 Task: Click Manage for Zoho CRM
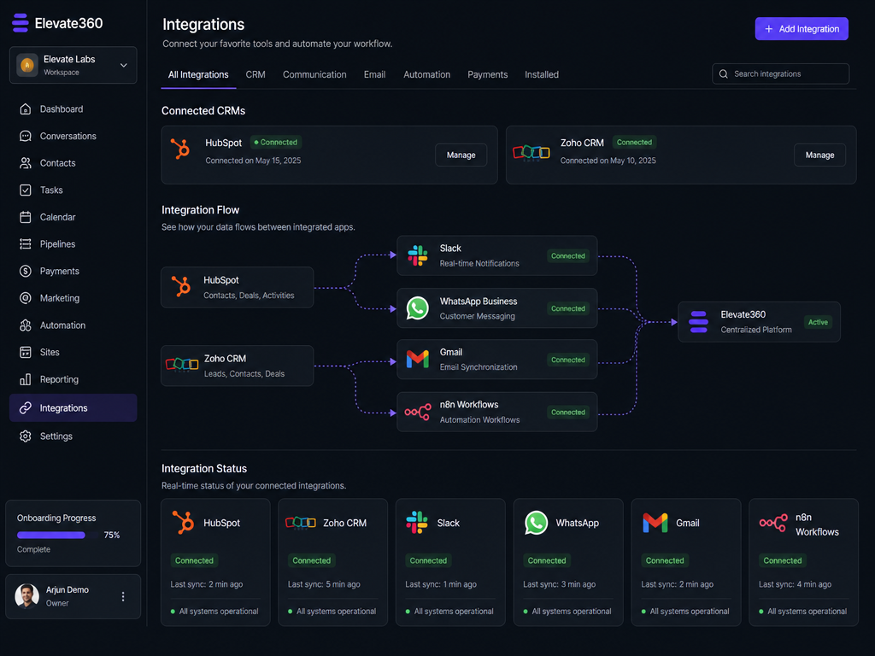click(819, 155)
